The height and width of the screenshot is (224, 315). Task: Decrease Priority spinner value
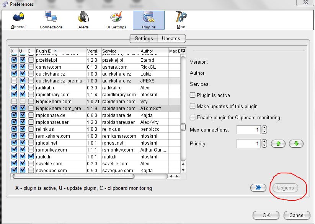pos(264,146)
